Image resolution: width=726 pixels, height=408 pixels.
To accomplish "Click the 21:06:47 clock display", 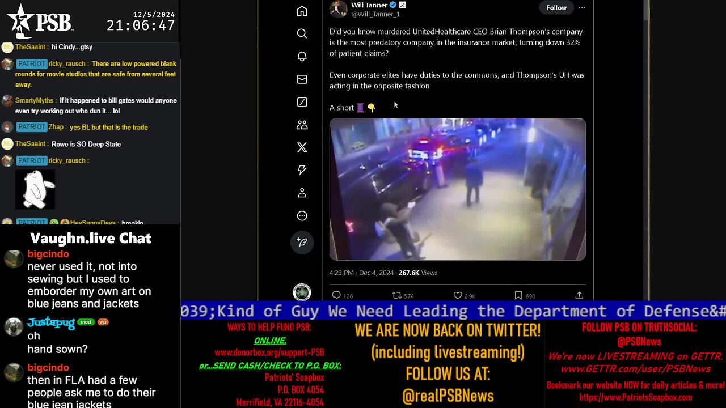I will point(141,25).
